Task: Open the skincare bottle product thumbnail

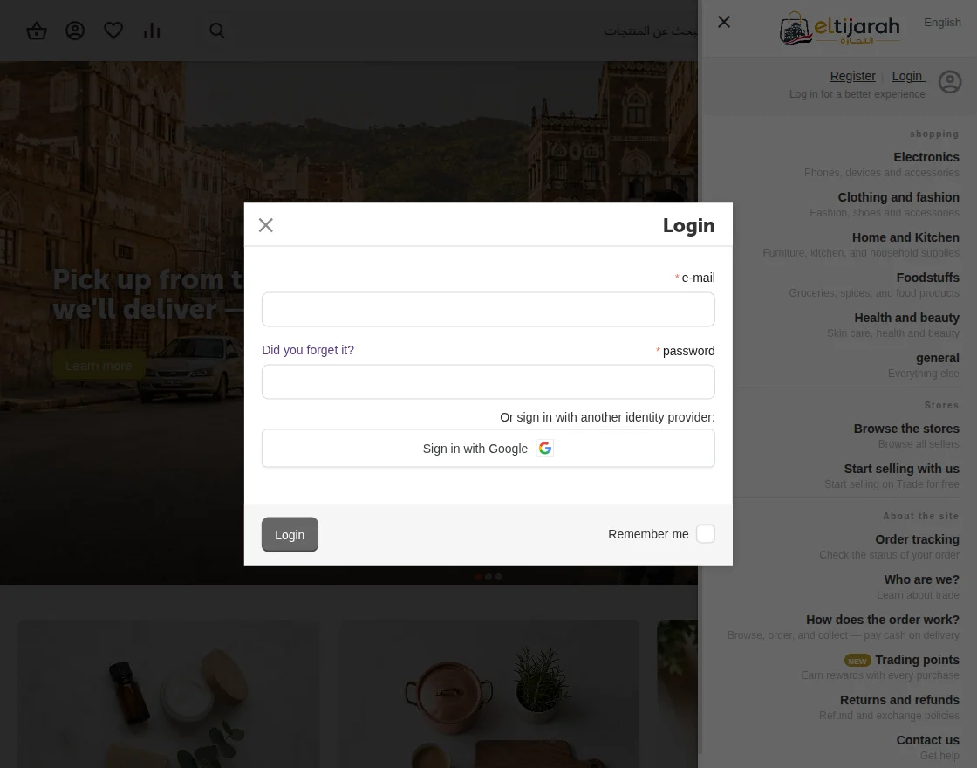Action: 168,694
